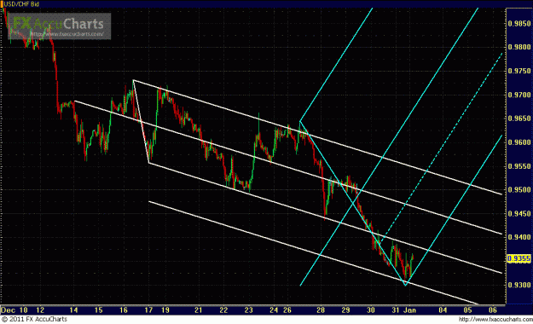Image resolution: width=533 pixels, height=324 pixels.
Task: Pick date label 29 on time axis
Action: click(345, 310)
